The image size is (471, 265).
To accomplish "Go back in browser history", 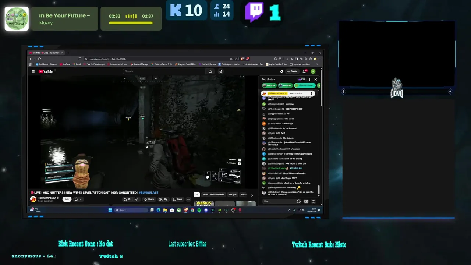I will [x=31, y=59].
